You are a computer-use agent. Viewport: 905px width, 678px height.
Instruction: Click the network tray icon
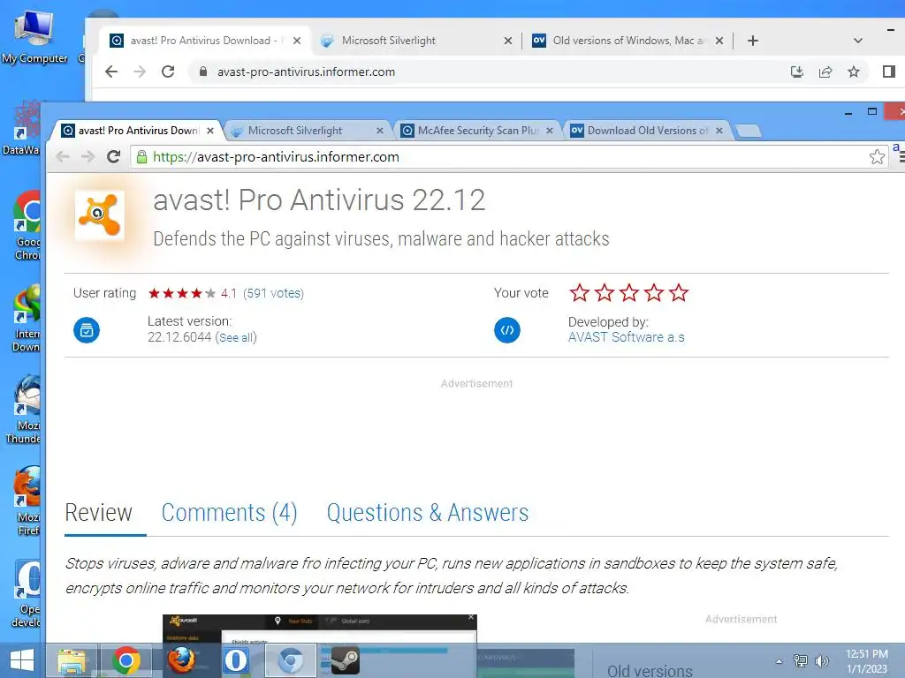pos(800,660)
